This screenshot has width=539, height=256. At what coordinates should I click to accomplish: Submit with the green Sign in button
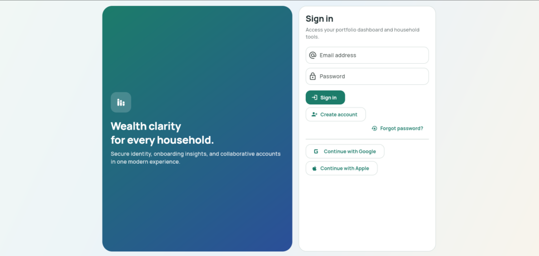325,97
